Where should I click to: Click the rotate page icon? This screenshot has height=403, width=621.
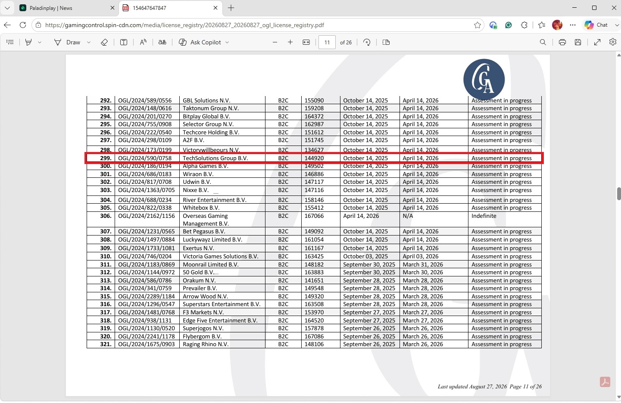367,42
